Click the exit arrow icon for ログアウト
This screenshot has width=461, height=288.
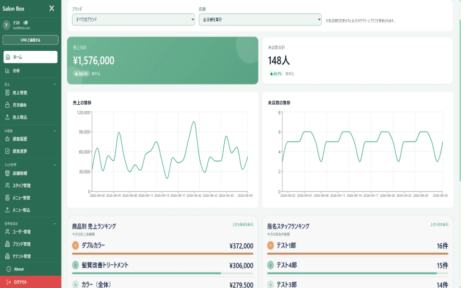(x=9, y=282)
